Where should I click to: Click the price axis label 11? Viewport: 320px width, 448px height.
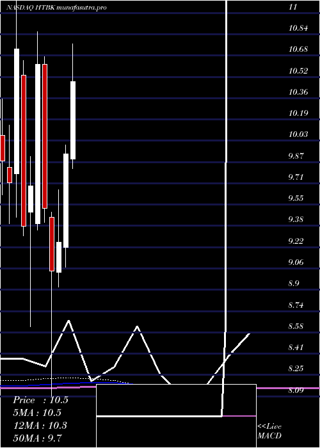tap(293, 7)
